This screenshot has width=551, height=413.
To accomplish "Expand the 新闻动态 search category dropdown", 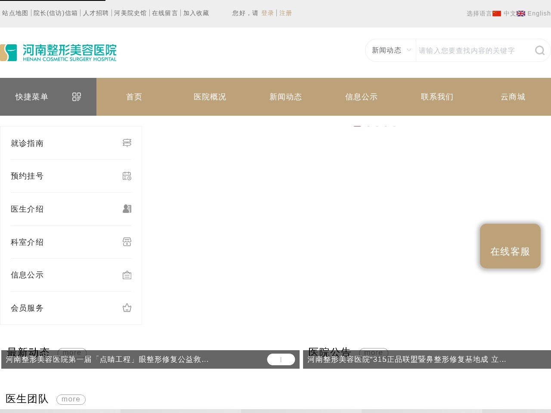I will [391, 50].
